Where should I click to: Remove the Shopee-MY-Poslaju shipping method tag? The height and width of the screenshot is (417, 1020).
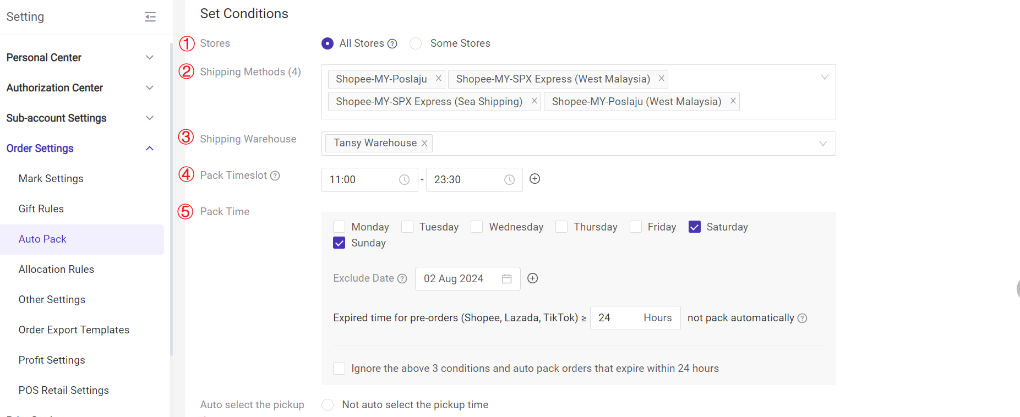click(x=439, y=78)
